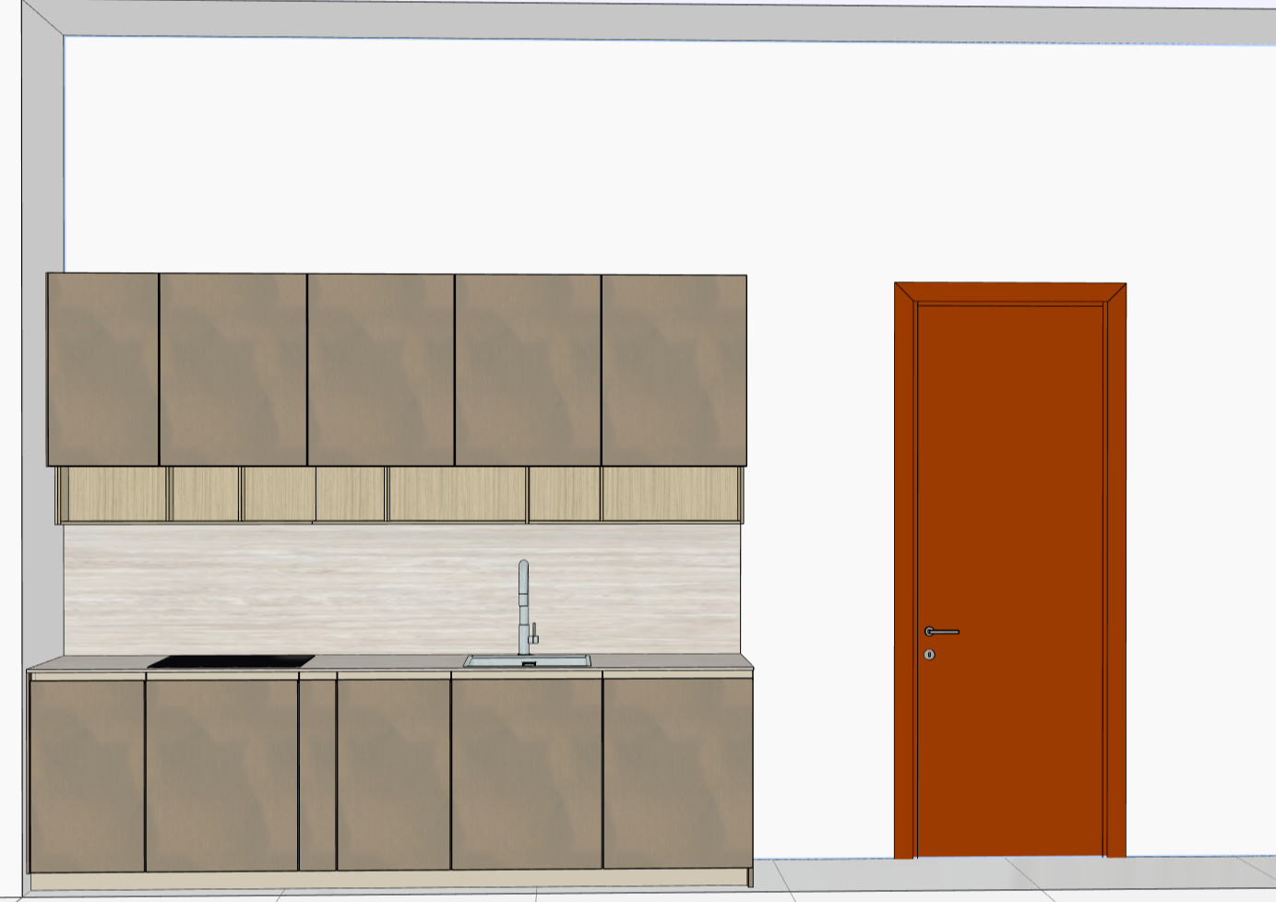
Task: Click the door lock below the handle
Action: tap(929, 655)
